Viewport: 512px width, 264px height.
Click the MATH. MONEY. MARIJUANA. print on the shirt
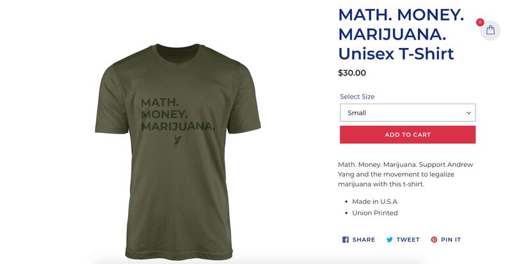tap(178, 114)
